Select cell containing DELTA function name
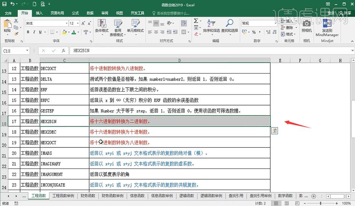The height and width of the screenshot is (206, 355). 65,79
